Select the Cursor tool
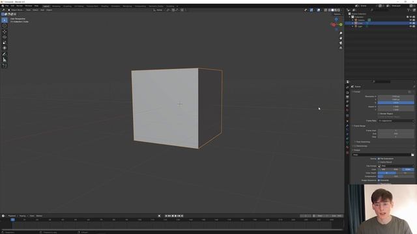 5,26
